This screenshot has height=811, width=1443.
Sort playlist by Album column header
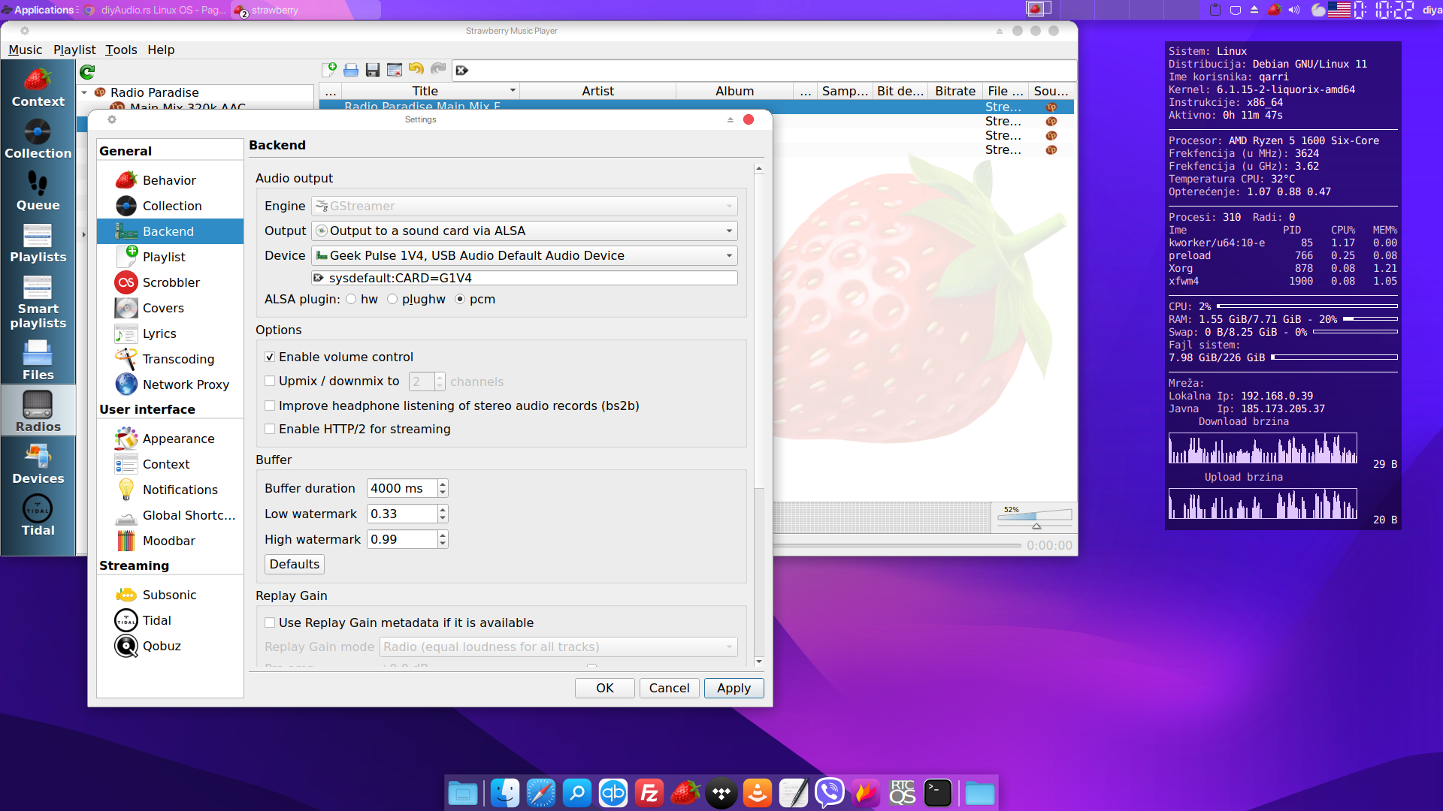click(734, 91)
